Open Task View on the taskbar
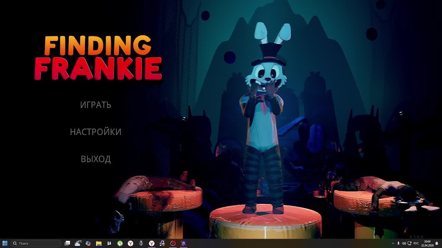 tap(67, 243)
